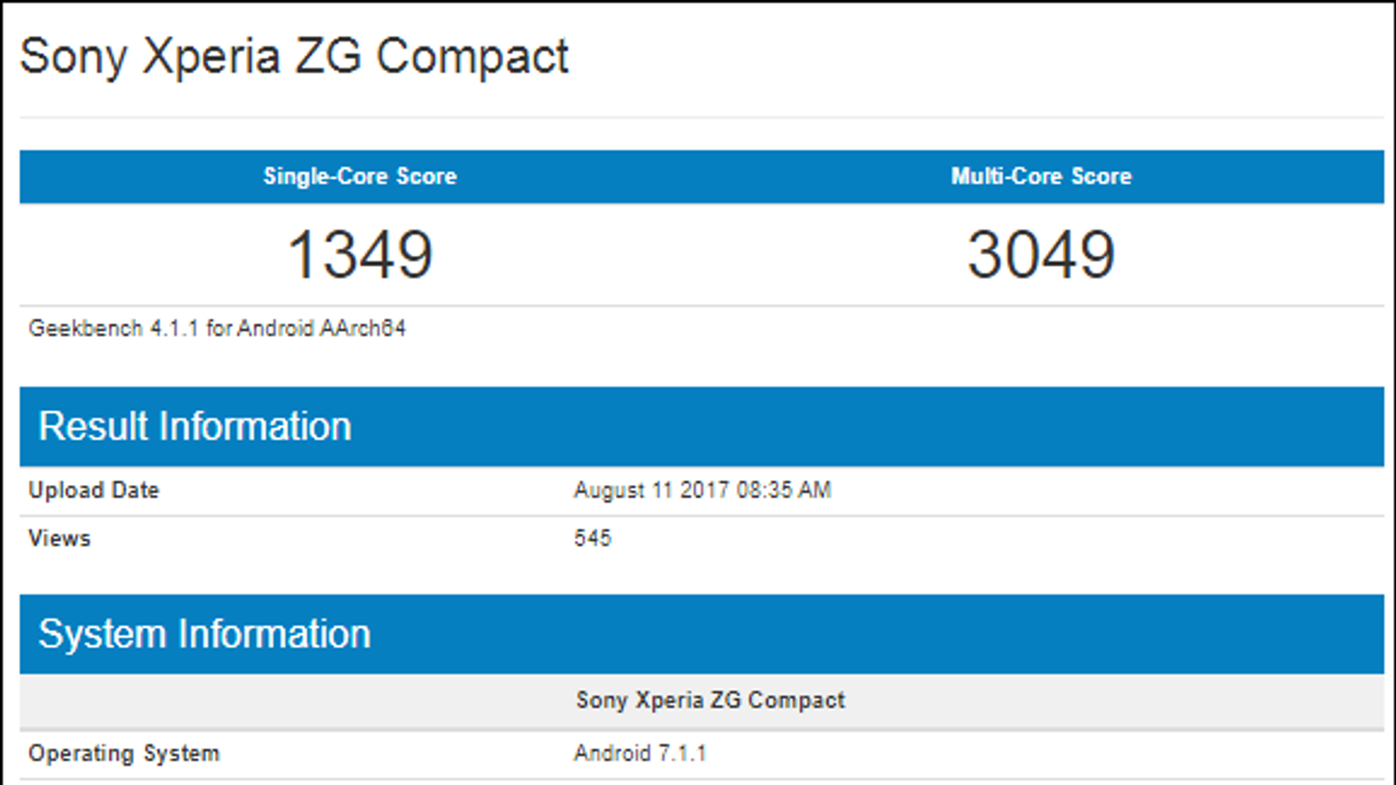The image size is (1396, 785).
Task: Select the Single-Core Score column header
Action: [x=359, y=176]
